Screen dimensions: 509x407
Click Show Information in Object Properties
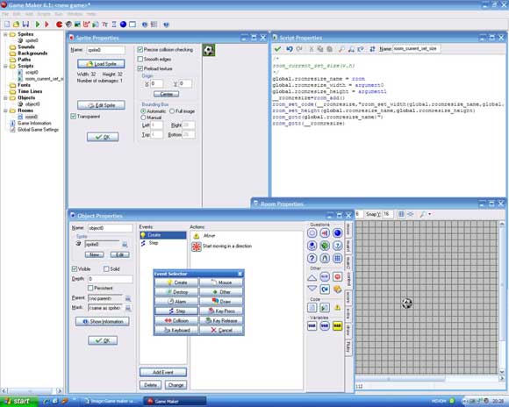pos(103,321)
